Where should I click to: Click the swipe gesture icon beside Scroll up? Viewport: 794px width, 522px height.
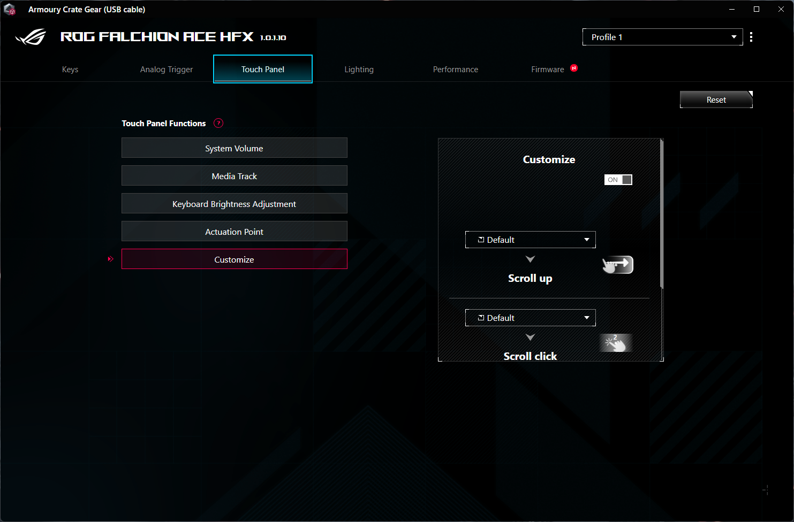[618, 265]
